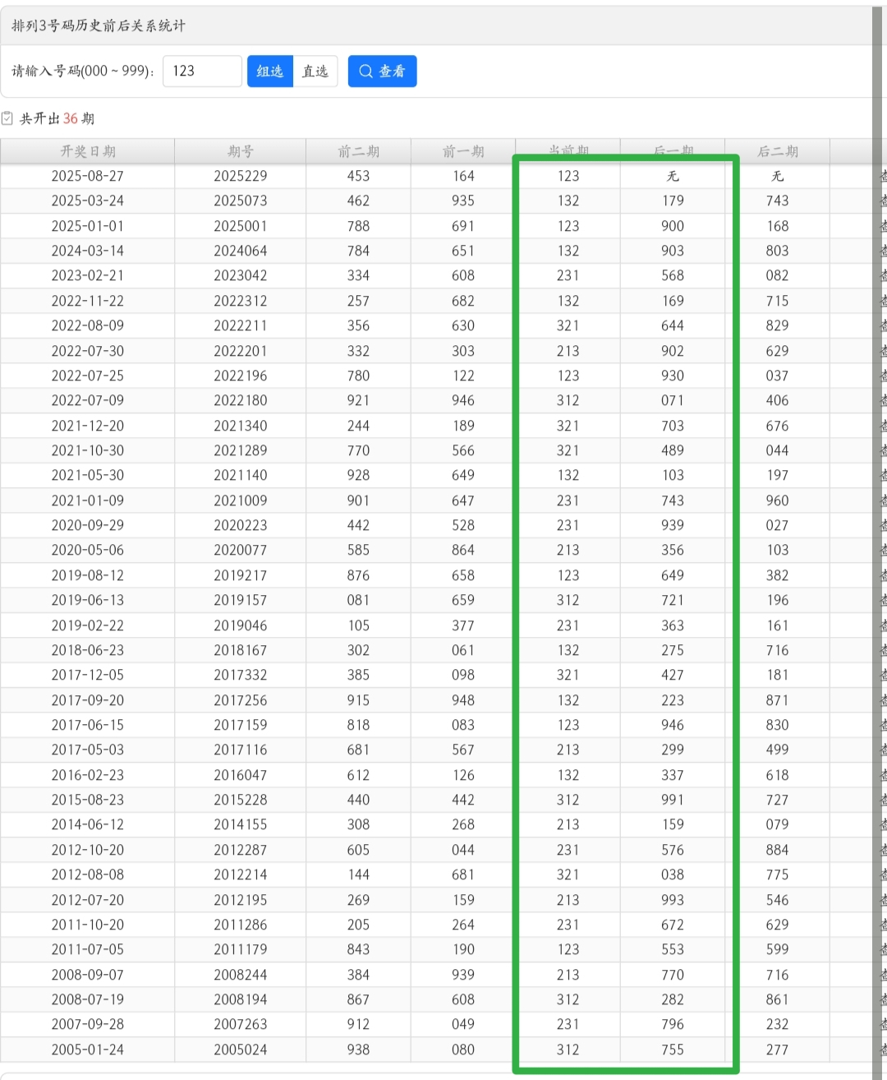
Task: Click 后二期 value 803 in the 2024064 row
Action: coord(778,251)
